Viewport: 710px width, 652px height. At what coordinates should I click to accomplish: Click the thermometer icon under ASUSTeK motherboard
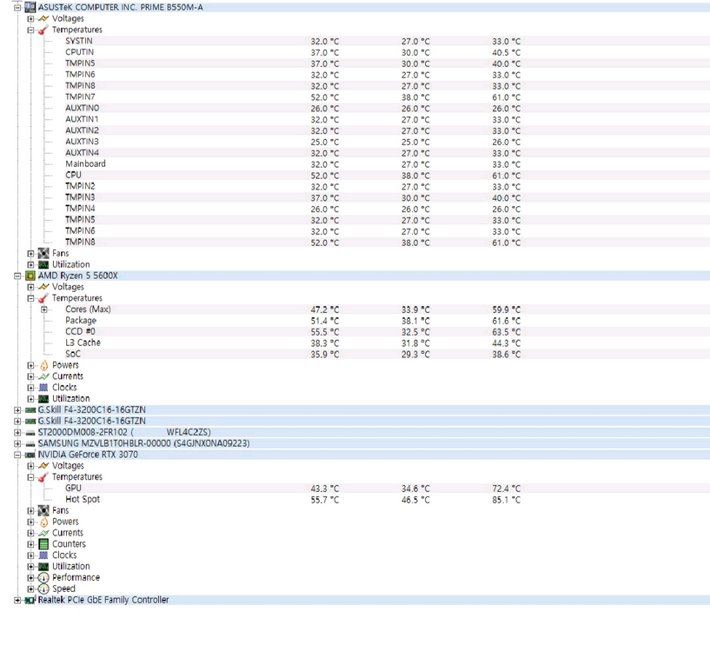tap(43, 30)
